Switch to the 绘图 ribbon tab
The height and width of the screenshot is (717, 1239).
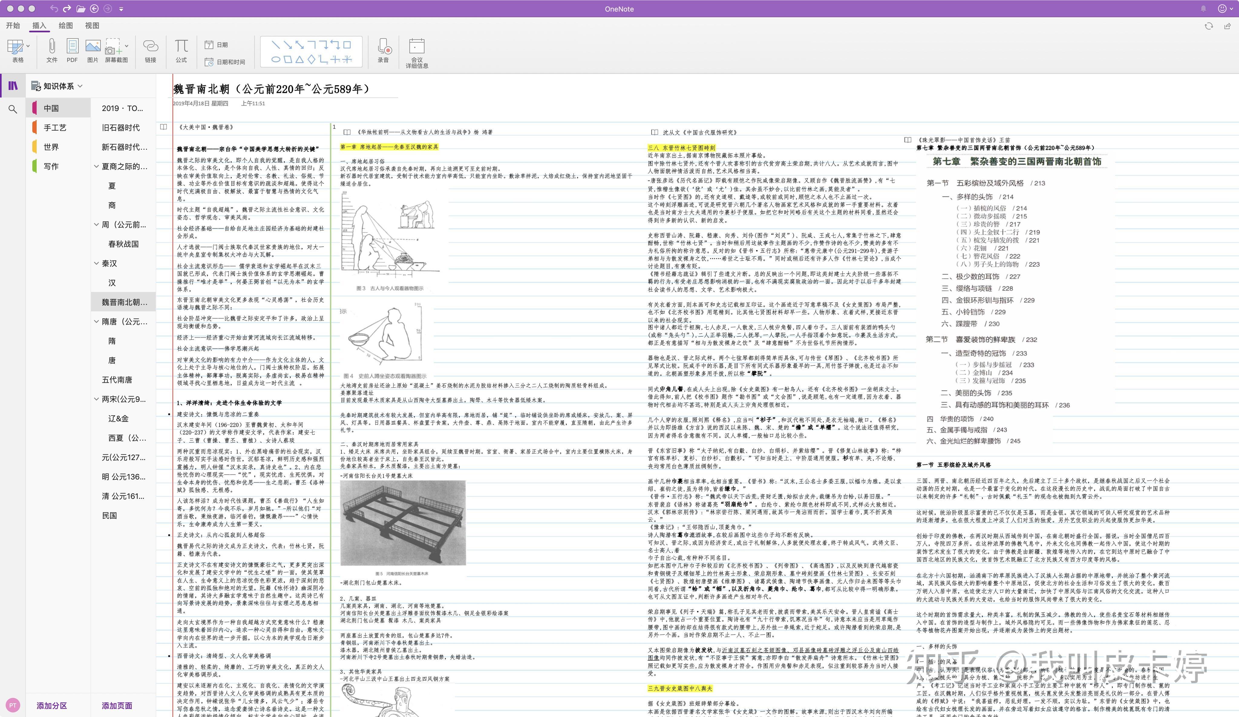pyautogui.click(x=65, y=26)
